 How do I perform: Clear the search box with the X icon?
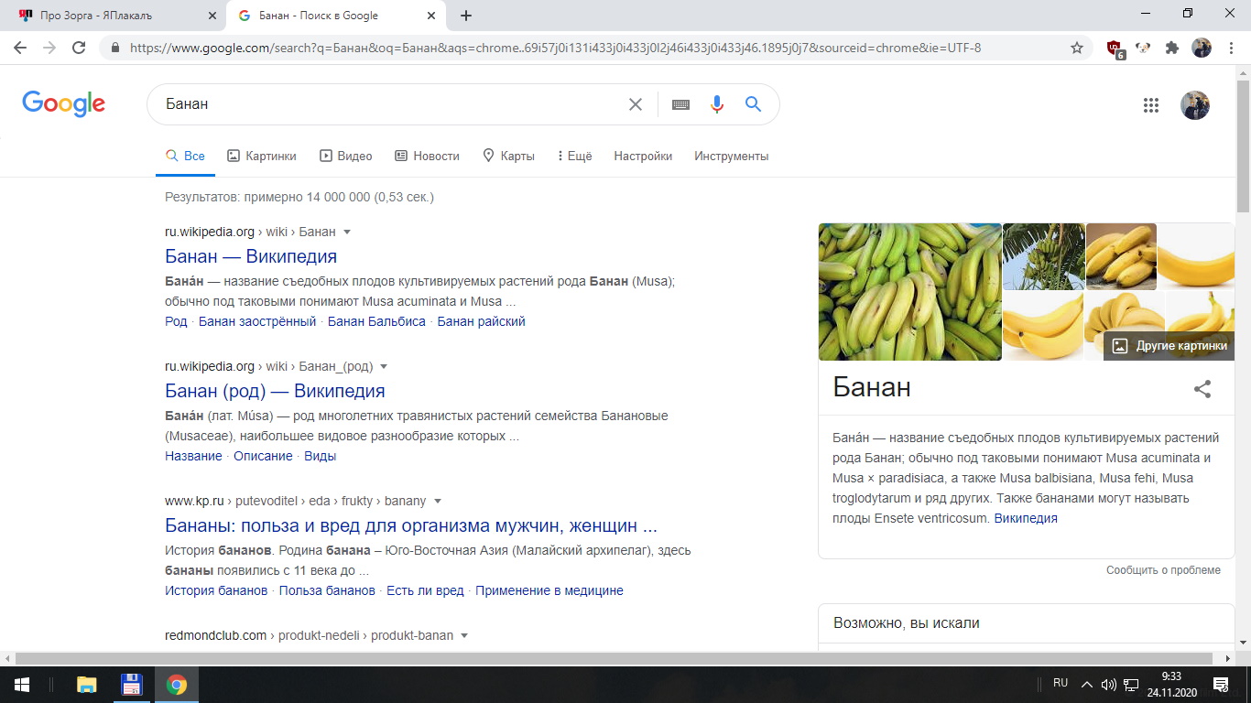636,104
